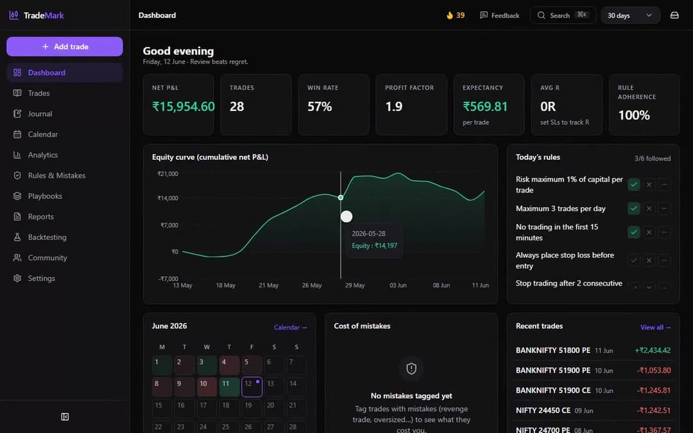The width and height of the screenshot is (693, 433).
Task: Click the Rules & Mistakes shield icon
Action: coord(17,175)
